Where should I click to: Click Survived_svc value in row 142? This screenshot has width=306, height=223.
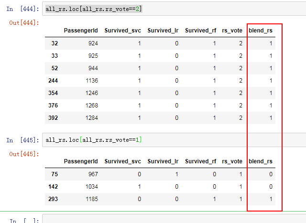(x=139, y=187)
